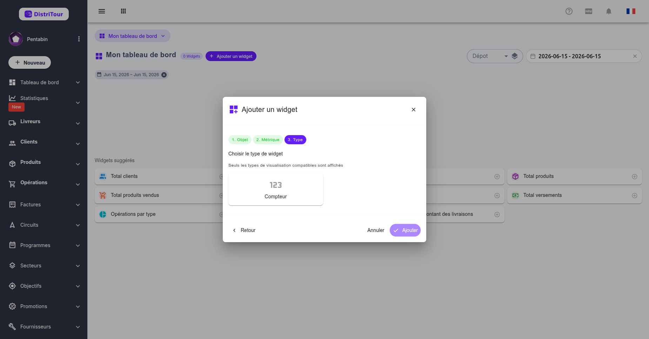Screen dimensions: 649x339
Task: Open the apps grid icon
Action: [123, 11]
